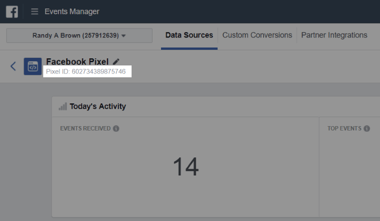Show info for Top Events
The width and height of the screenshot is (380, 221).
pyautogui.click(x=367, y=129)
